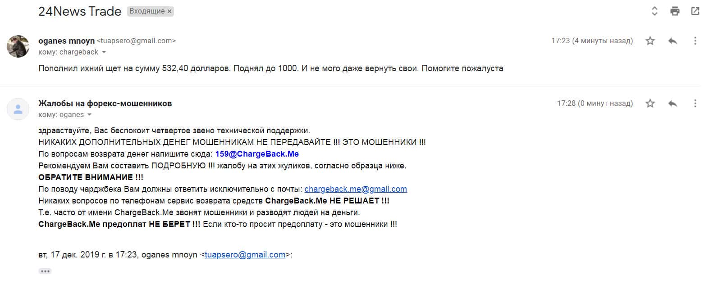
Task: Click the chargeback.me@gmail.com link
Action: [356, 189]
